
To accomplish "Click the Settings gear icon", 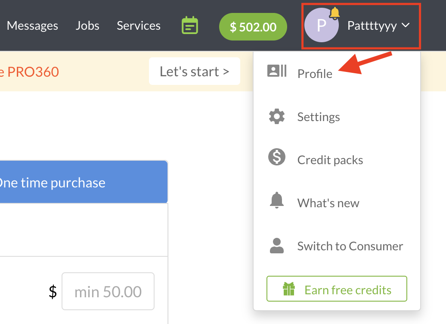I will [277, 116].
